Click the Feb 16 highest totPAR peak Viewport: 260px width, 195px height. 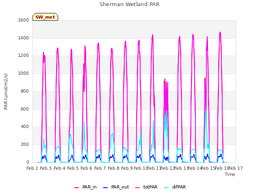pyautogui.click(x=220, y=33)
